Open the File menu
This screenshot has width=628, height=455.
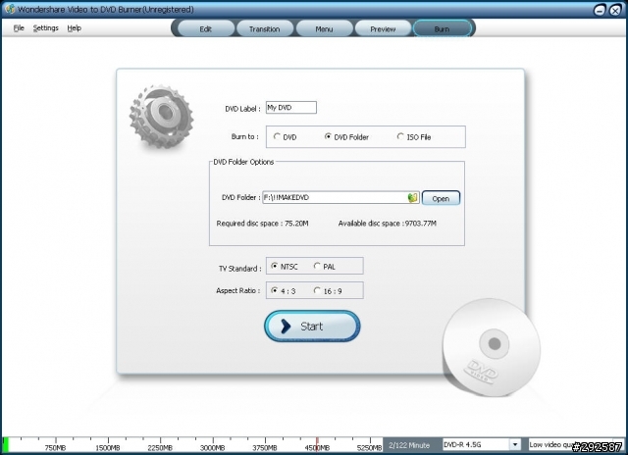[19, 28]
